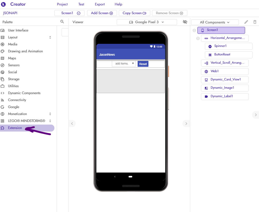The width and height of the screenshot is (259, 212).
Task: Click the Layout category icon
Action: pyautogui.click(x=3, y=37)
